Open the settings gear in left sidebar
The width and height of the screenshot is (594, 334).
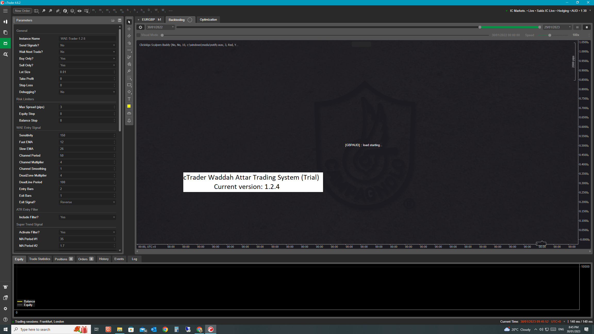point(5,308)
